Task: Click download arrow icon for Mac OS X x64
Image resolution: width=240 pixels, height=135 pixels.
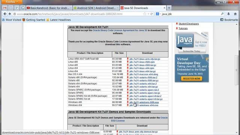Action: [128, 74]
